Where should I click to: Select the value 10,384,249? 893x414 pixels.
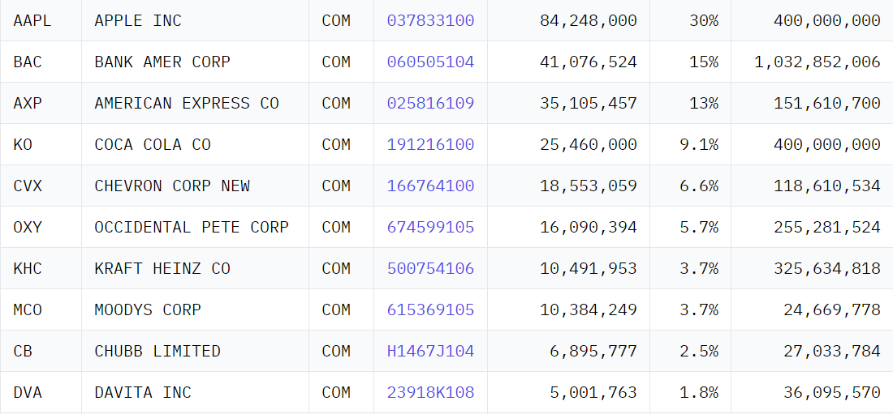click(589, 309)
